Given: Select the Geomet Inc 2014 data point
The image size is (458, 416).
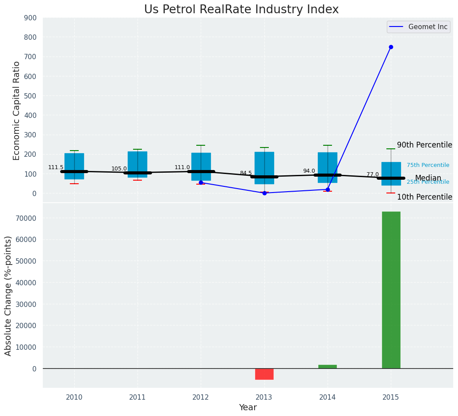Looking at the screenshot, I should pos(328,189).
